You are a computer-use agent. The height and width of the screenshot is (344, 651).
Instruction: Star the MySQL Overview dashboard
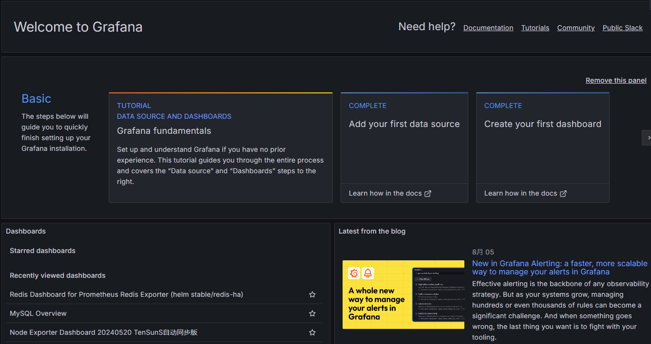[312, 313]
